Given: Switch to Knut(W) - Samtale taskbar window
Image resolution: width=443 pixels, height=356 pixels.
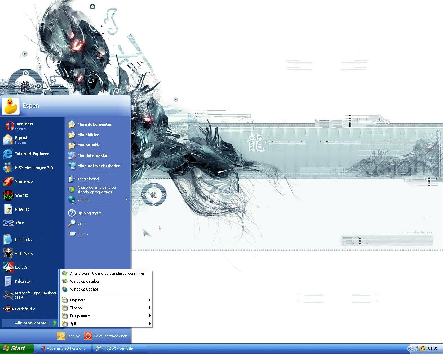Looking at the screenshot, I should [x=120, y=348].
